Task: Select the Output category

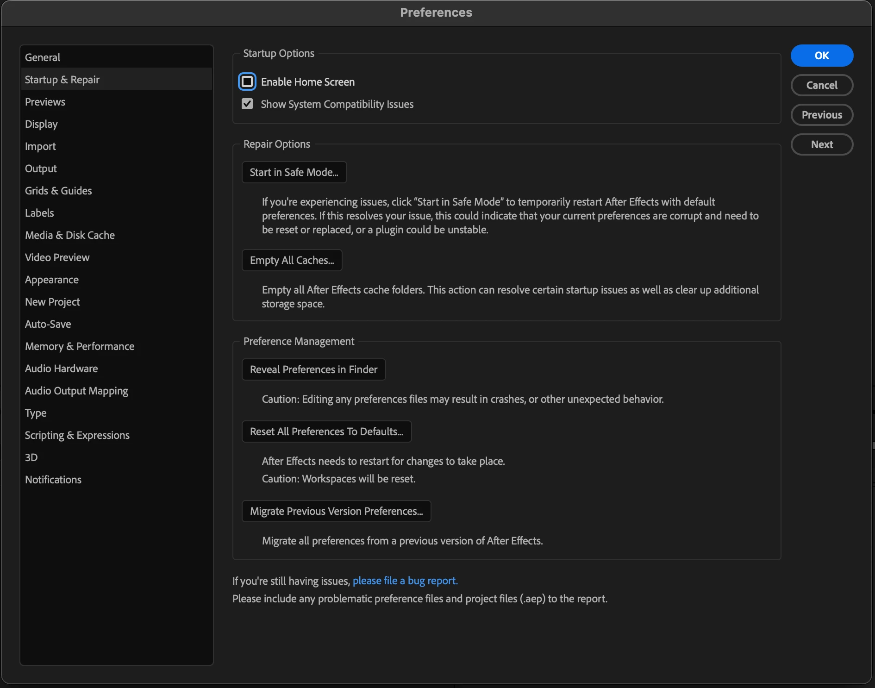Action: 116,169
